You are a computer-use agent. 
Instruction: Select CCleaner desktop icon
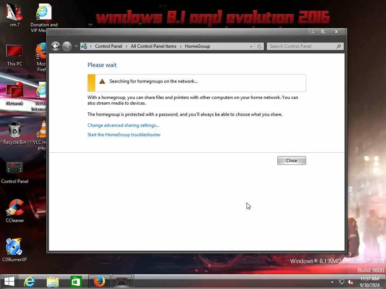15,211
